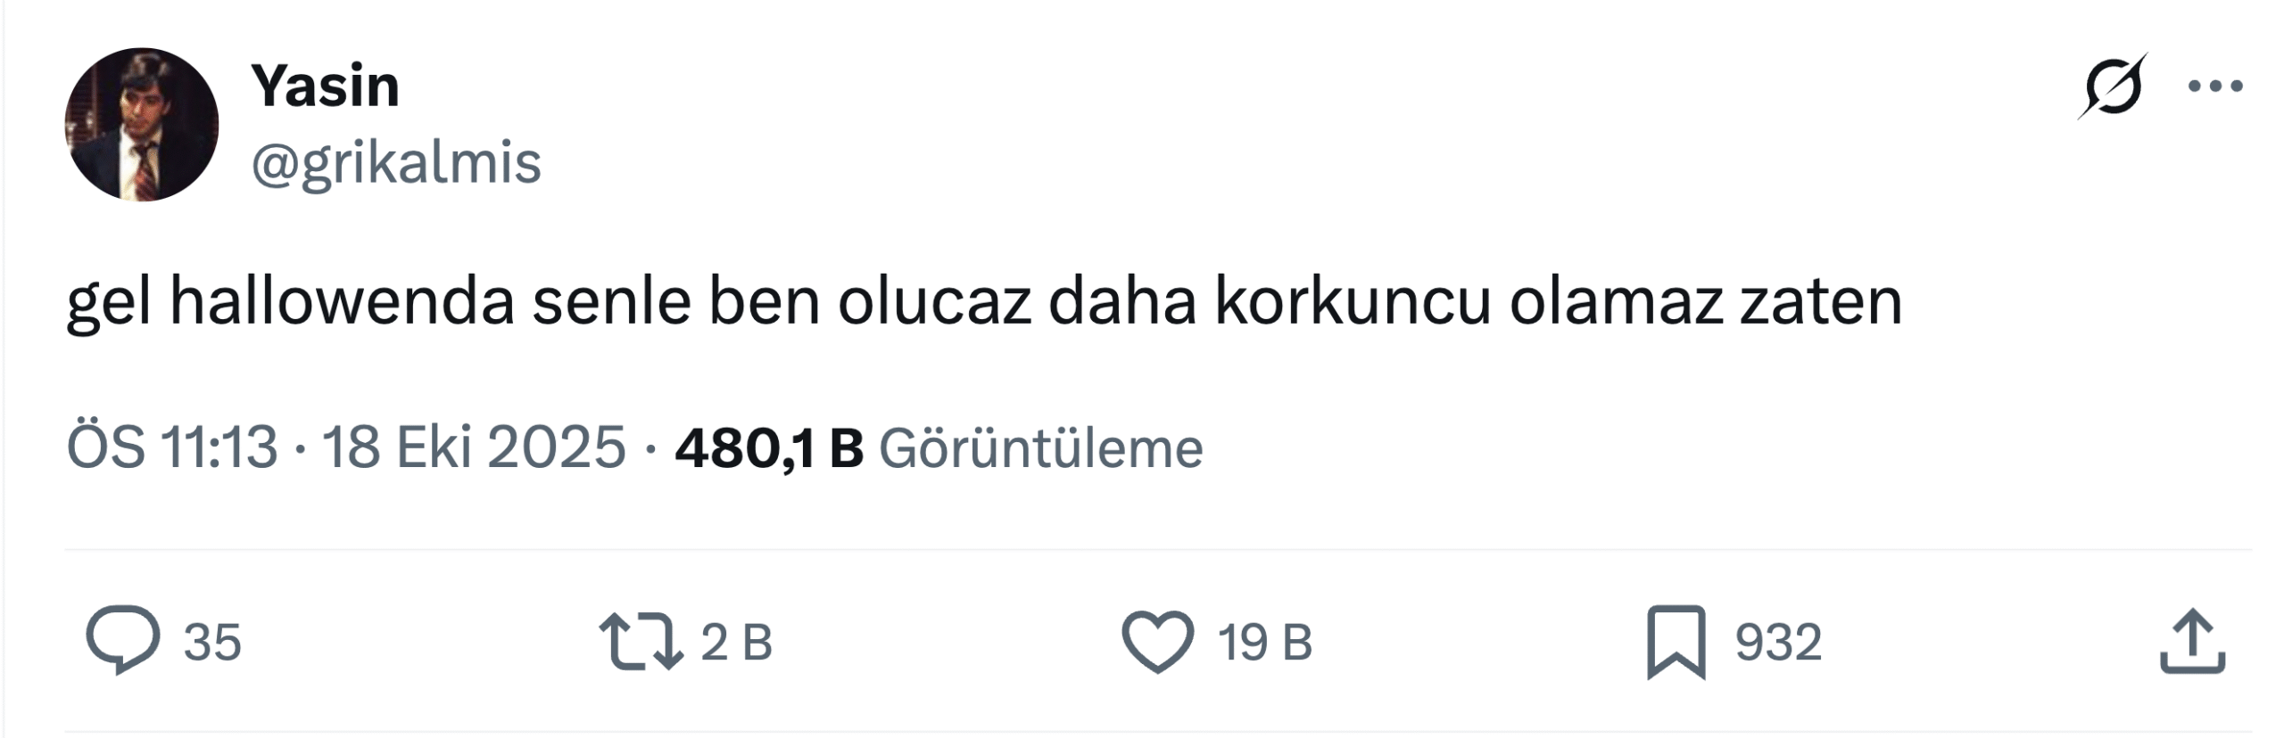This screenshot has height=738, width=2284.
Task: Click the reply speech bubble icon
Action: click(123, 640)
